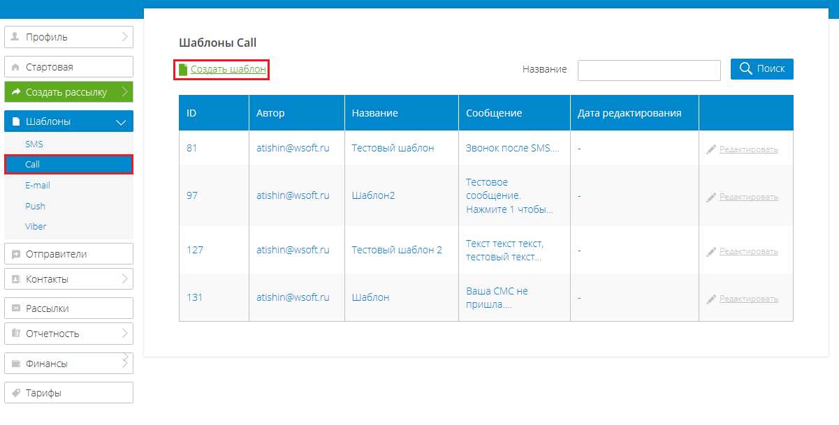Click Редактировать link for Тестовый шаблон row 81
Viewport: 839px width, 425px height.
point(749,149)
